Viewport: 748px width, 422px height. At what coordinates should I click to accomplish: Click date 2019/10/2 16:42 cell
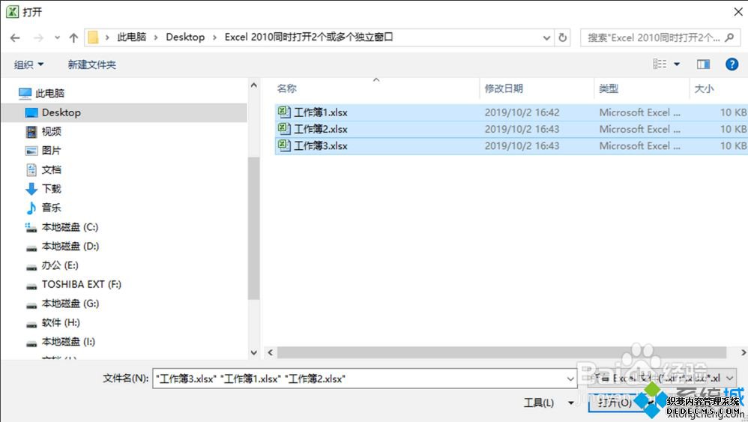tap(522, 112)
